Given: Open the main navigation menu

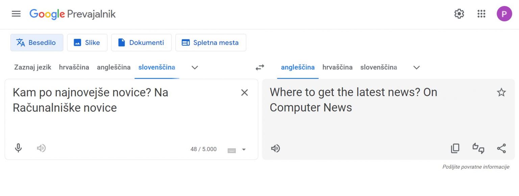Looking at the screenshot, I should click(16, 14).
